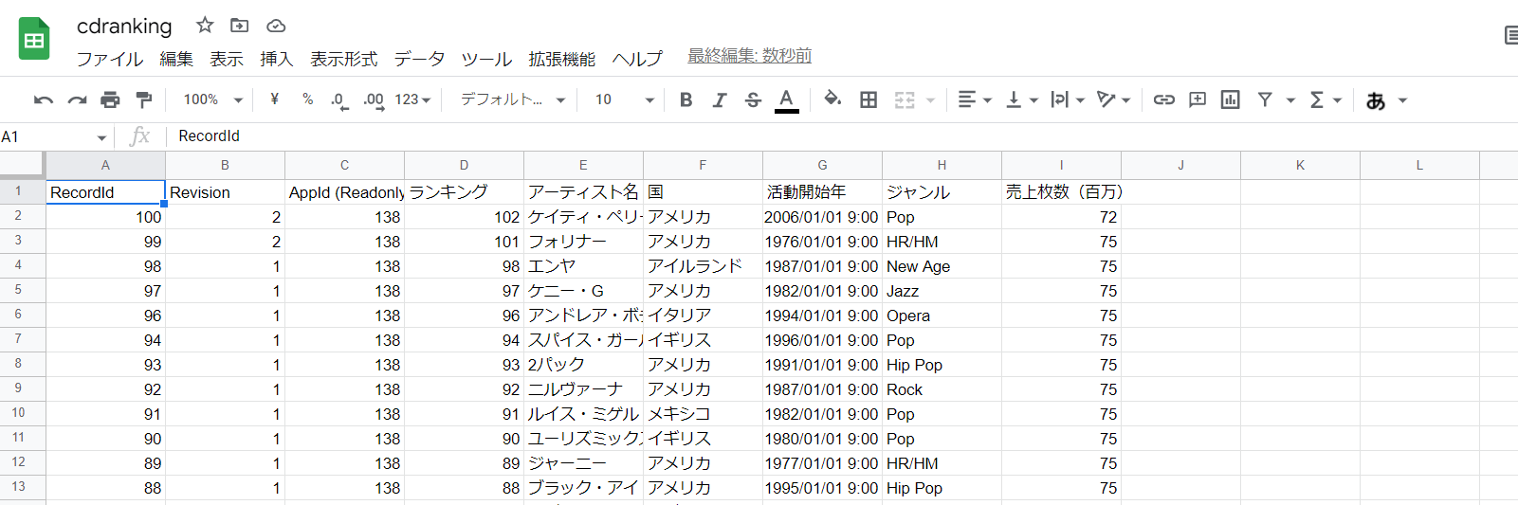Open input tools あ button
The width and height of the screenshot is (1518, 505).
1376,100
